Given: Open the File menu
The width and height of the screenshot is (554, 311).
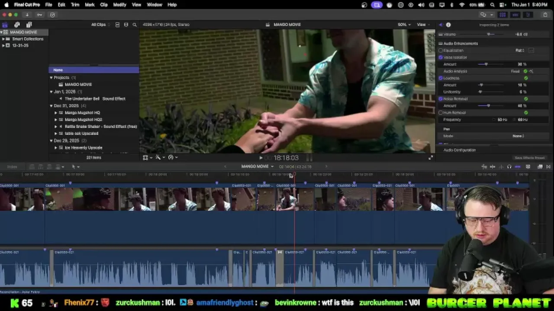Looking at the screenshot, I should tap(48, 5).
